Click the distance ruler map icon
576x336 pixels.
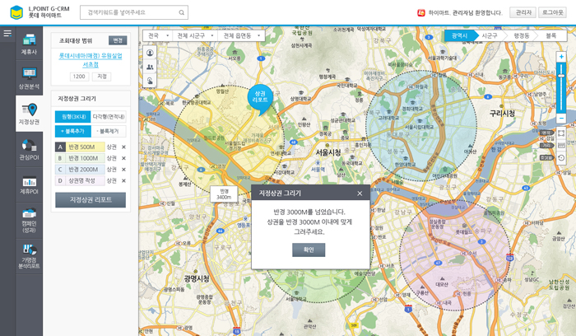pos(561,146)
